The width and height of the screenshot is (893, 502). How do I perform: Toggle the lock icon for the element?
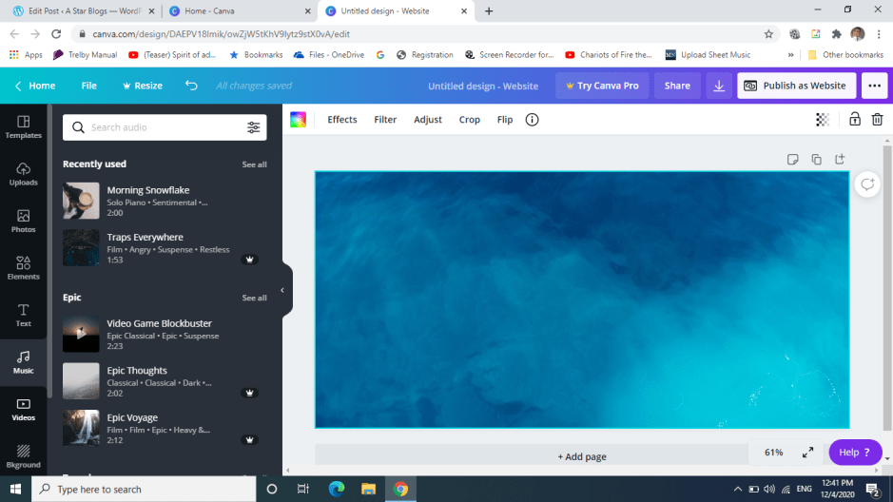tap(854, 119)
